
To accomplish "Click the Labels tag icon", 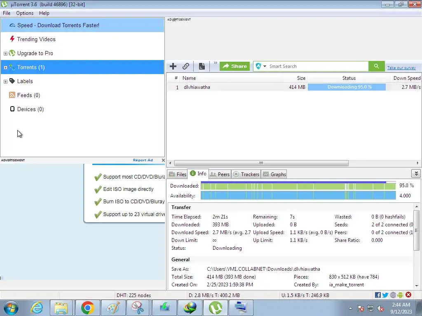I will point(12,81).
